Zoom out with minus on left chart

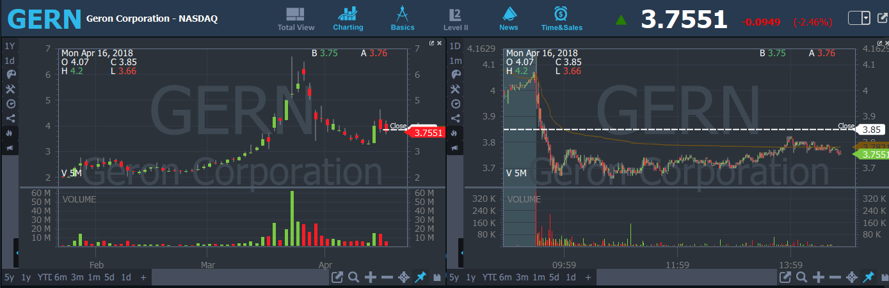pos(387,277)
